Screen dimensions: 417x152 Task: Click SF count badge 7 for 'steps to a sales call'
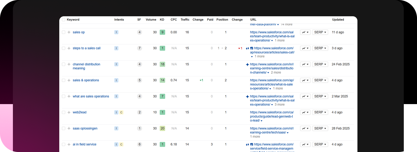point(139,48)
